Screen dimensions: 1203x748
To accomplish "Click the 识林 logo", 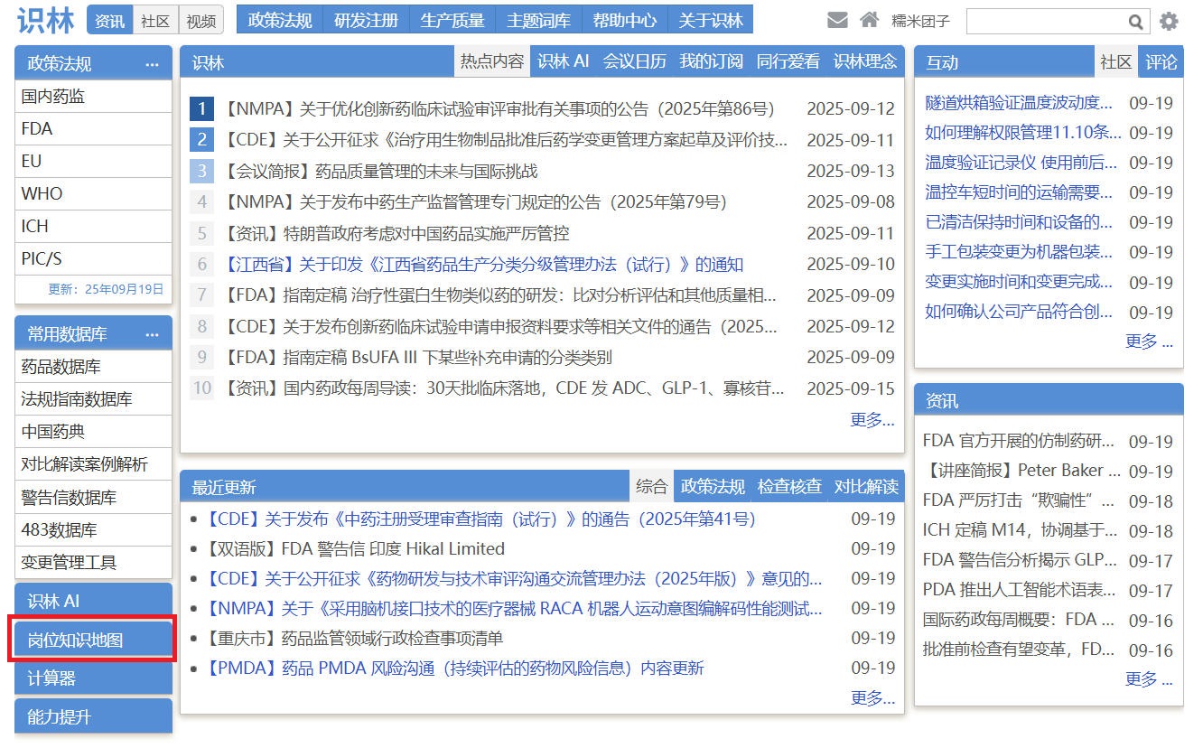I will coord(45,20).
